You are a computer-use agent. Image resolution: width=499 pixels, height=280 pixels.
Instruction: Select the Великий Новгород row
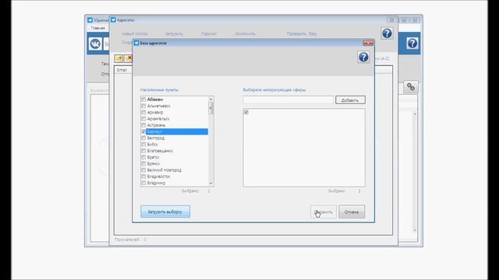[175, 170]
